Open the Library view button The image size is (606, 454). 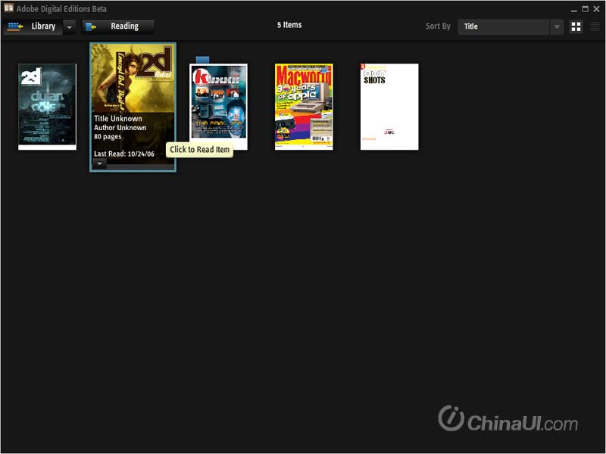pyautogui.click(x=33, y=26)
